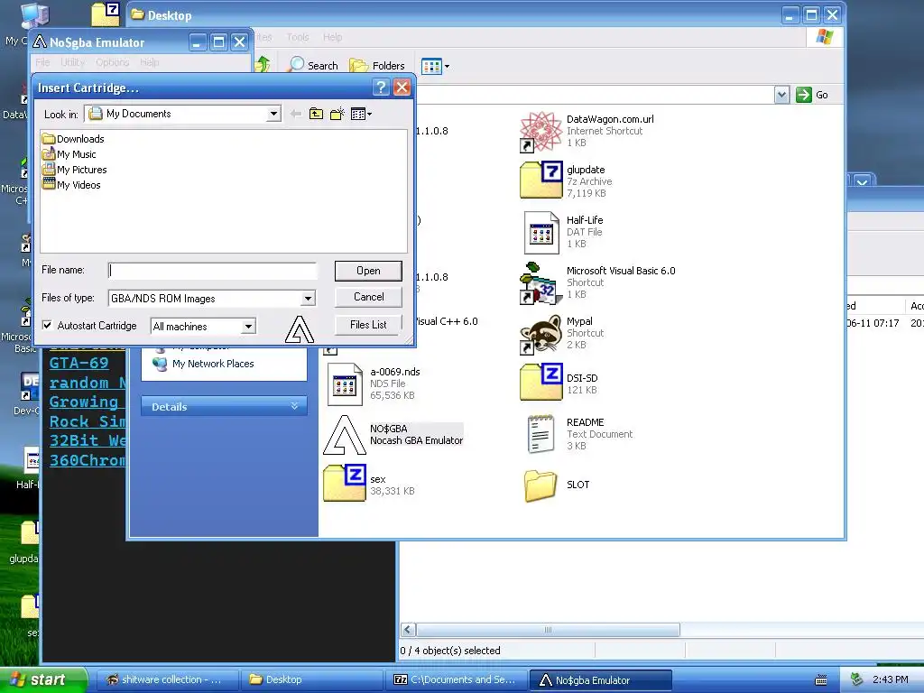Click the File name input field
Image resolution: width=924 pixels, height=693 pixels.
tap(213, 271)
